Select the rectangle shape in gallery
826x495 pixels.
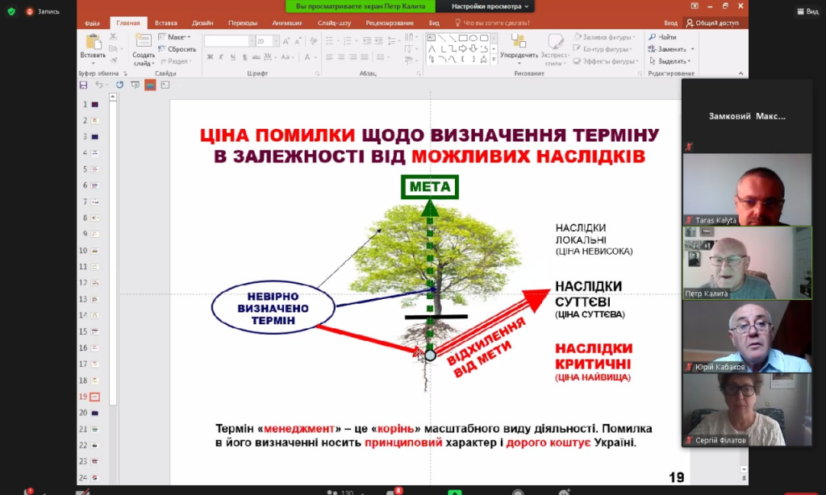coord(462,38)
